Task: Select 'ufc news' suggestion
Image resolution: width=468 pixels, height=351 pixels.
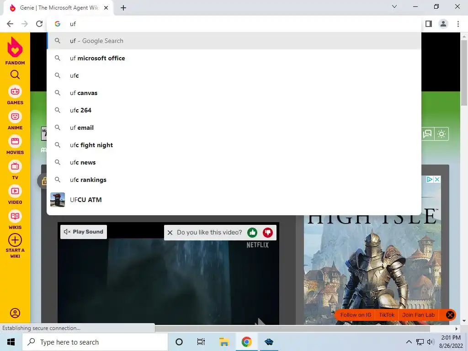Action: click(234, 162)
